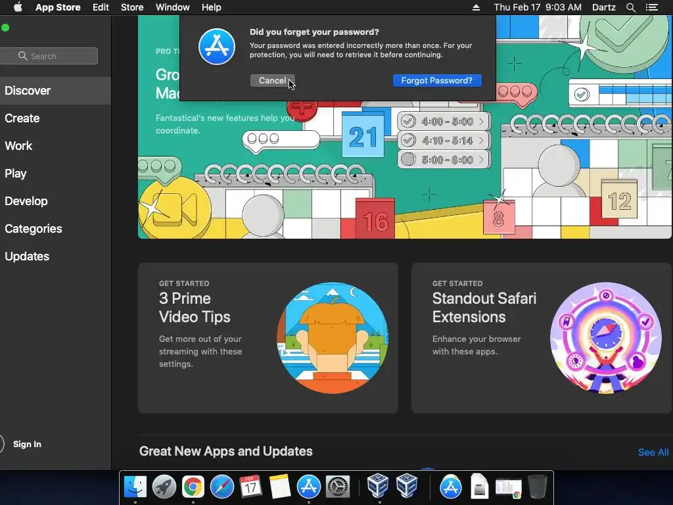This screenshot has width=673, height=505.
Task: Select Work in the sidebar
Action: click(55, 145)
